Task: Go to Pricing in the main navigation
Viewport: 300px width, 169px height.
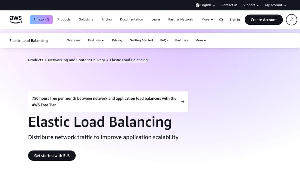Action: (x=106, y=19)
